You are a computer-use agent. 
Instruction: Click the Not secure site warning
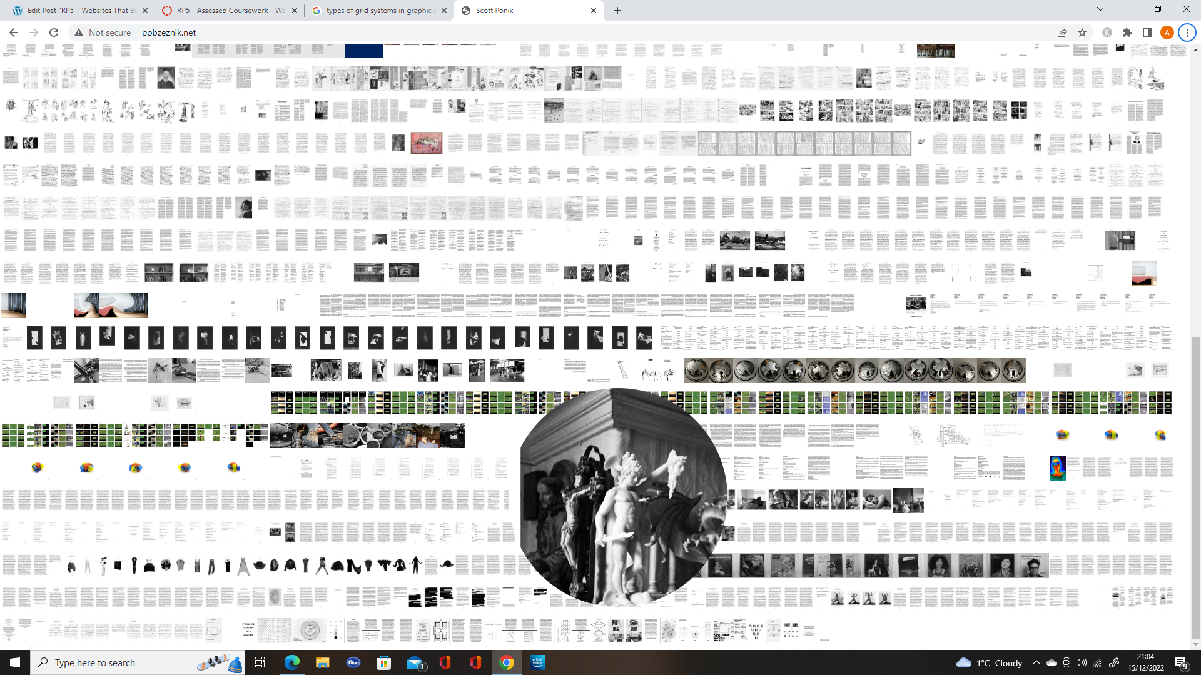pyautogui.click(x=103, y=32)
